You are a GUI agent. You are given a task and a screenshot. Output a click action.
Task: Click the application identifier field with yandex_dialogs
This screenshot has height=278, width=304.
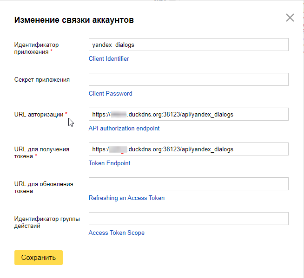[188, 45]
